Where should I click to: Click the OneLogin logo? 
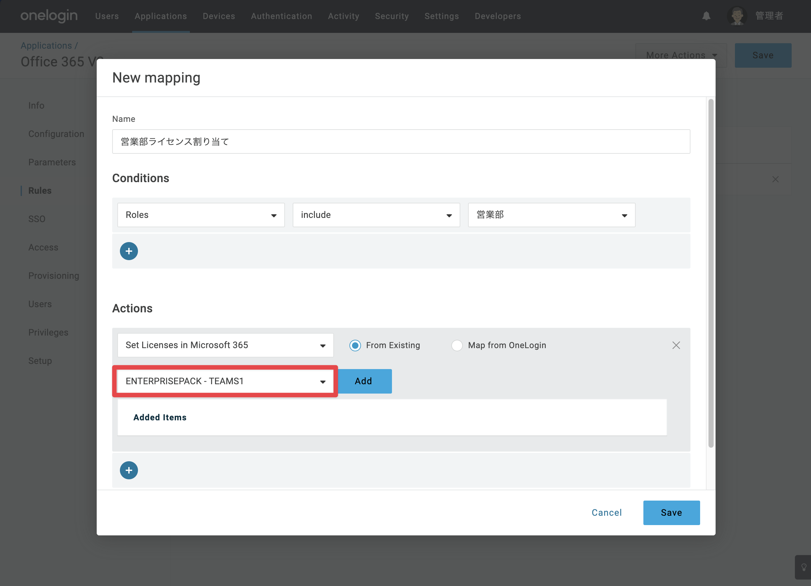pyautogui.click(x=49, y=16)
